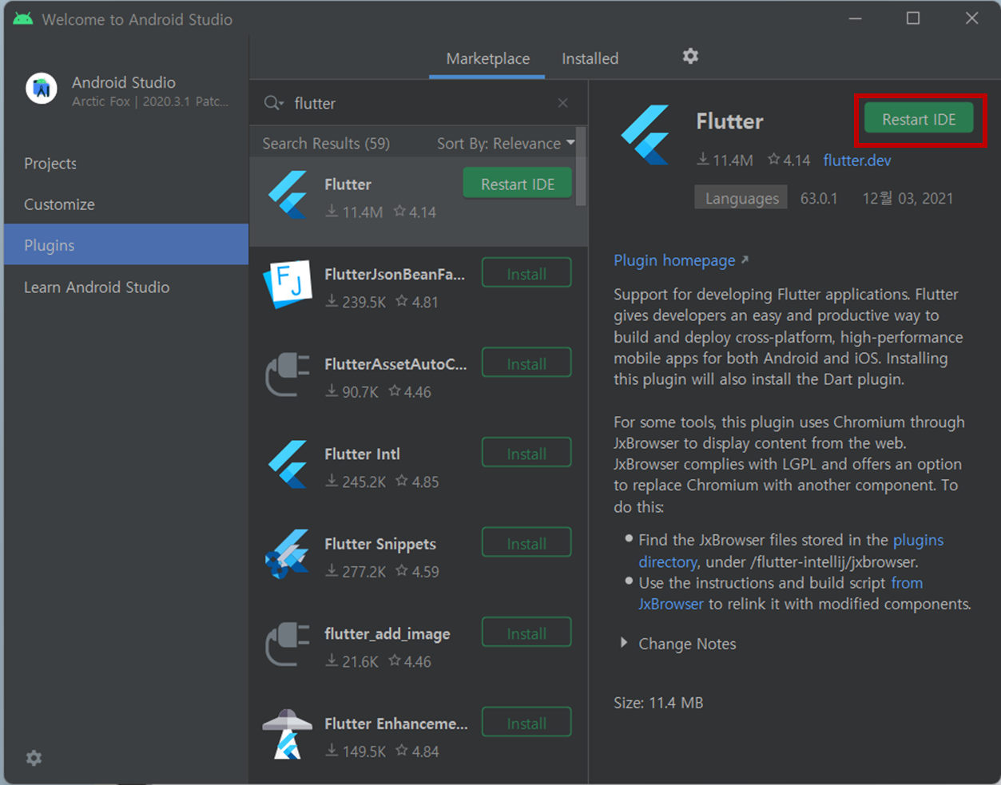1001x785 pixels.
Task: Install the FlutterJsonBeanFactory plugin
Action: pyautogui.click(x=526, y=274)
